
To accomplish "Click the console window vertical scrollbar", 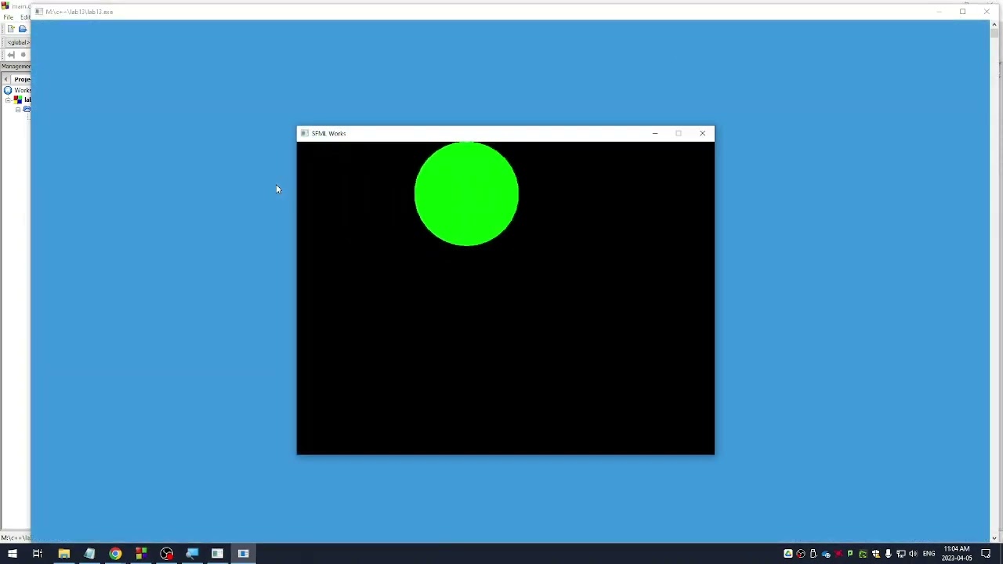I will (x=994, y=280).
